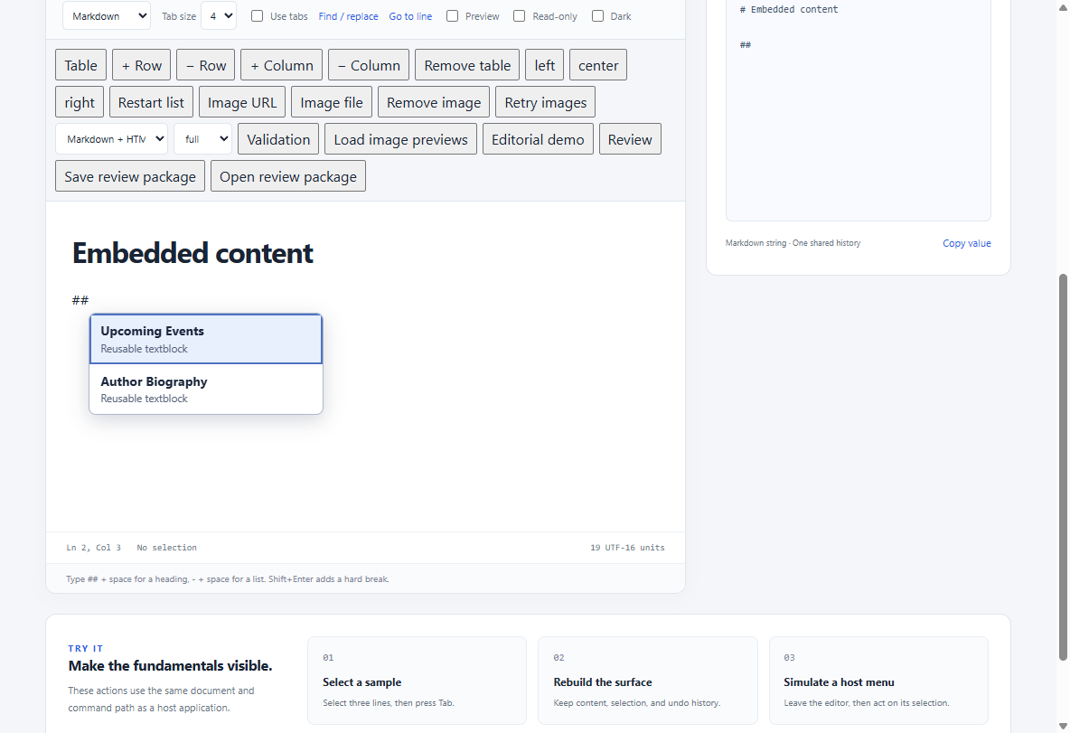Select the Author Biography textblock suggestion

206,389
